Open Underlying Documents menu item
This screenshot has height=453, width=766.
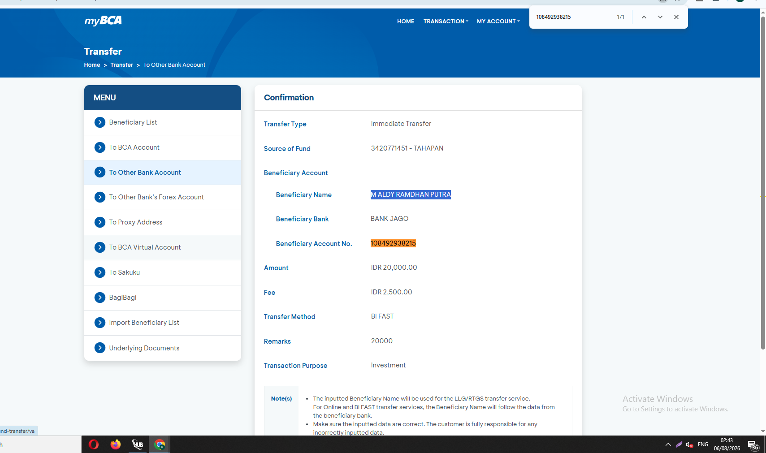(163, 348)
